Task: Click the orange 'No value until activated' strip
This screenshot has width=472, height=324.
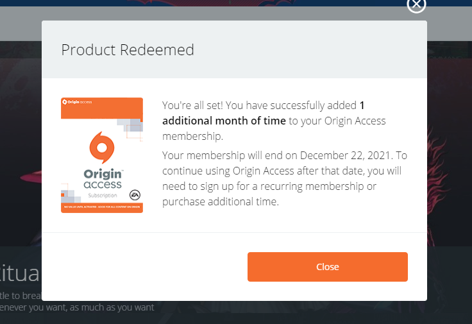Action: [102, 208]
